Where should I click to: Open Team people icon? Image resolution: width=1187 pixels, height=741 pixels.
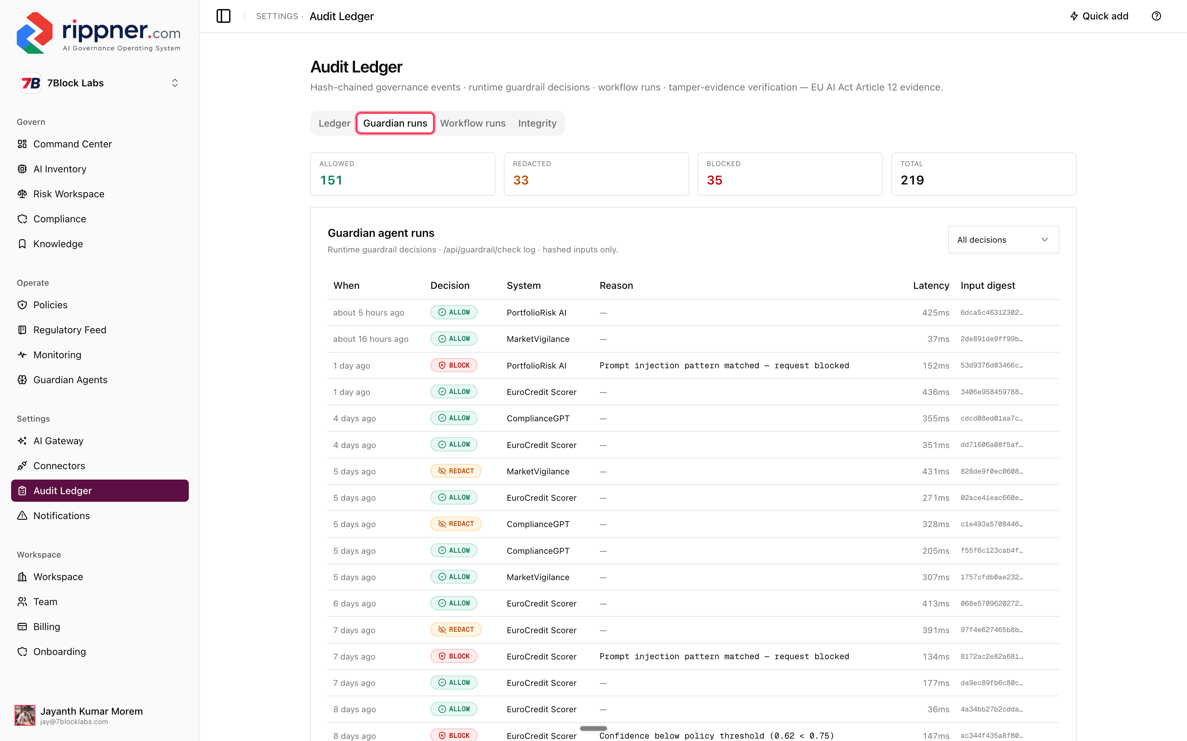pyautogui.click(x=22, y=602)
